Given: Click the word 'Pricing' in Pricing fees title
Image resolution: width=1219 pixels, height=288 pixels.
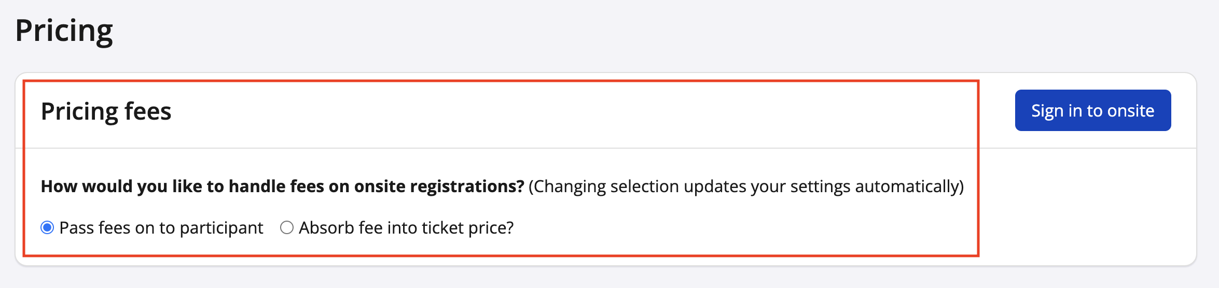Looking at the screenshot, I should pyautogui.click(x=79, y=111).
